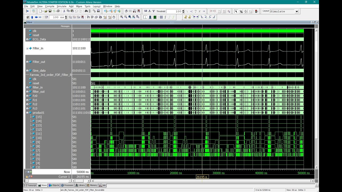Click the Zoom Full magnifier icon
Screen dimensions: 342x192
click(130, 17)
